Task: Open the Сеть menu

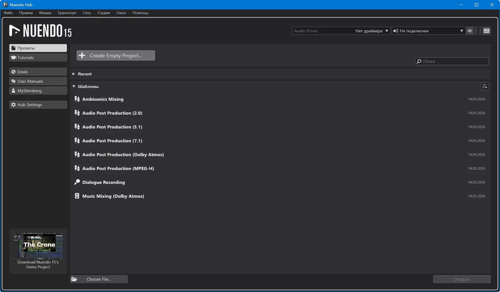Action: [87, 13]
